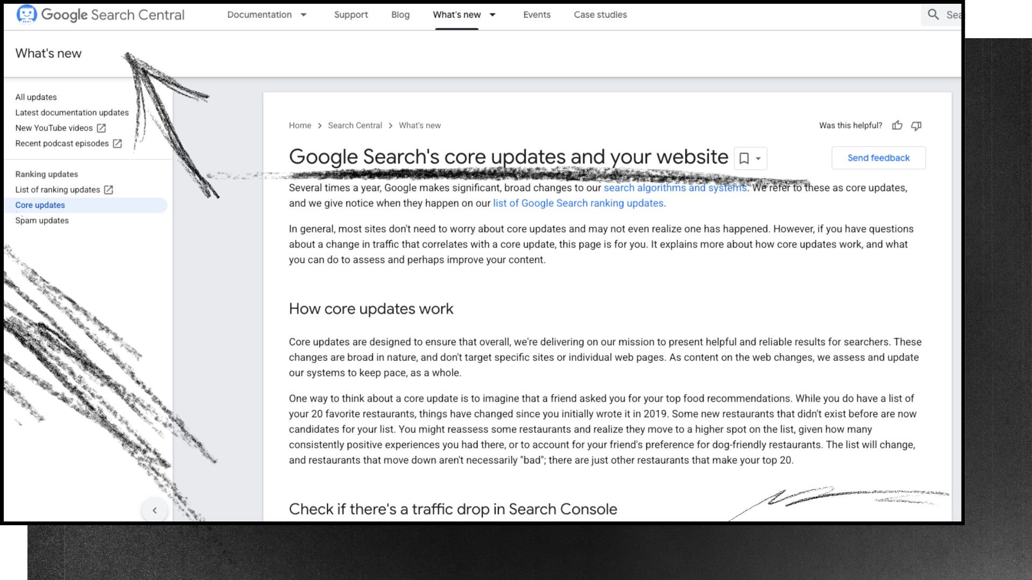The height and width of the screenshot is (580, 1032).
Task: Click the Was this helpful? text
Action: coord(850,125)
